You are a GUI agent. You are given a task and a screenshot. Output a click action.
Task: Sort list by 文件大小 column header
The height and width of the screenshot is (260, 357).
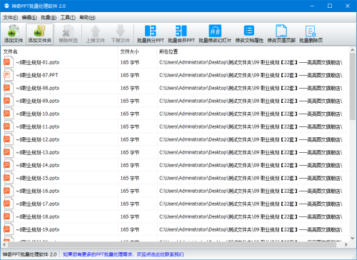(x=129, y=51)
